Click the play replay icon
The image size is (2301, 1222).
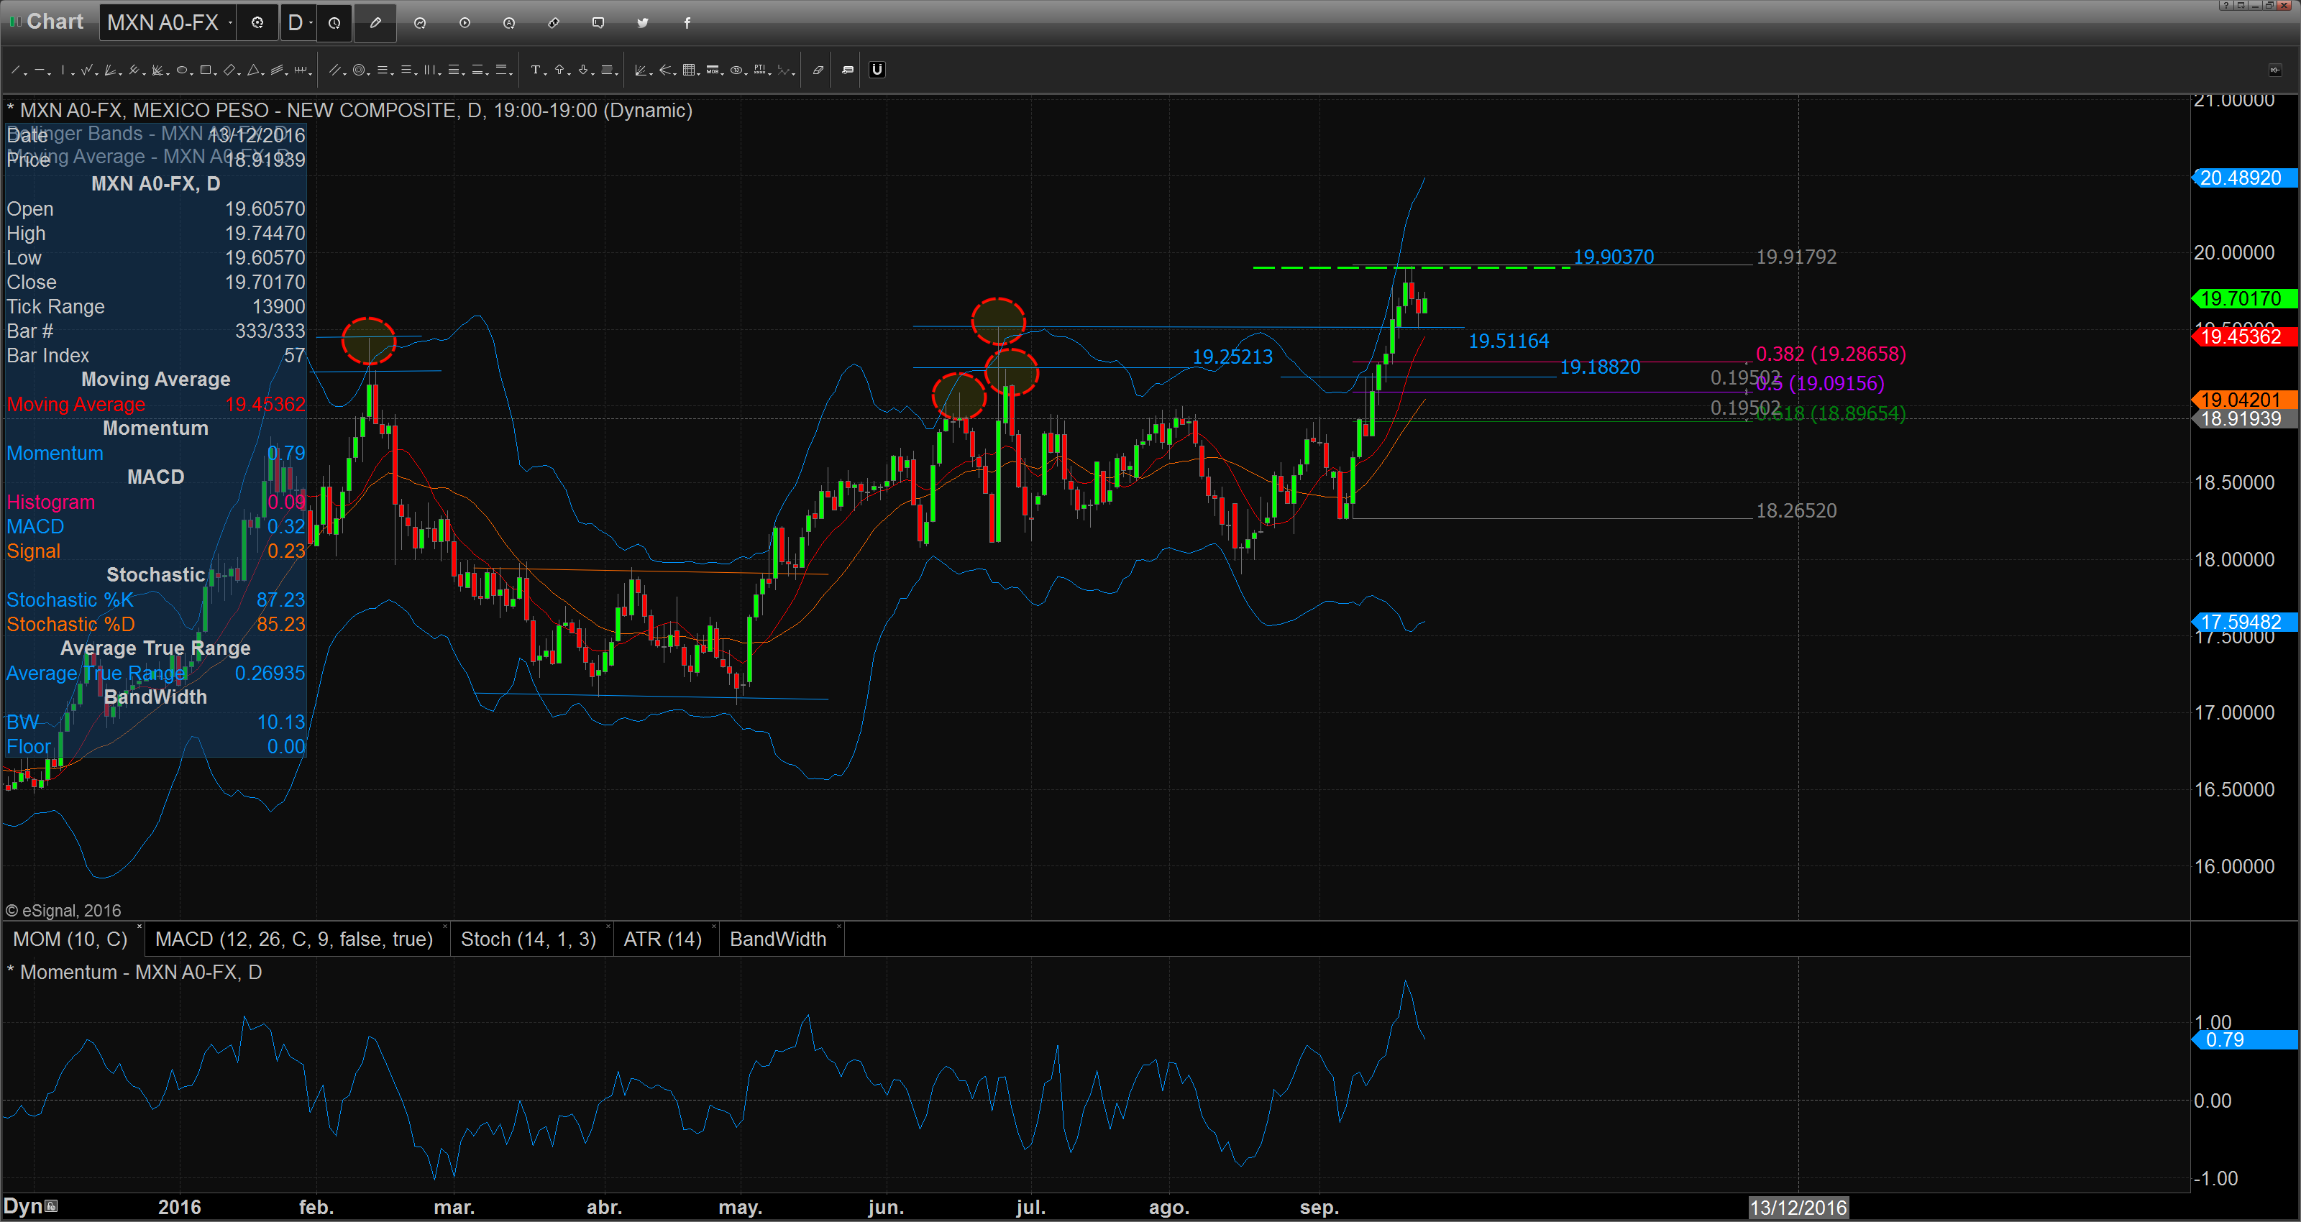(465, 23)
